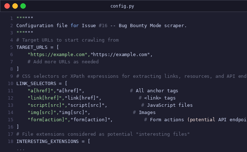The image size is (247, 152).
Task: Click the red close window button
Action: coord(7,6)
